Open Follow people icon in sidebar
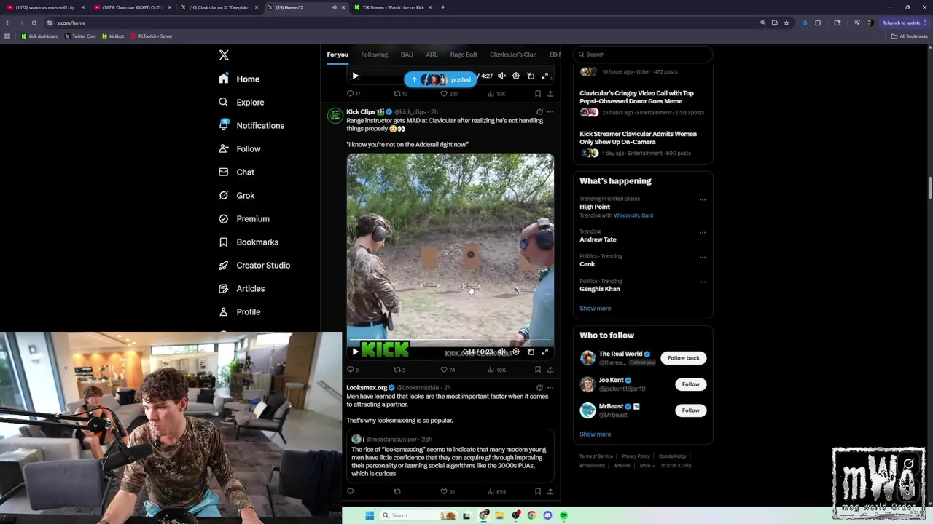933x524 pixels. 224,148
